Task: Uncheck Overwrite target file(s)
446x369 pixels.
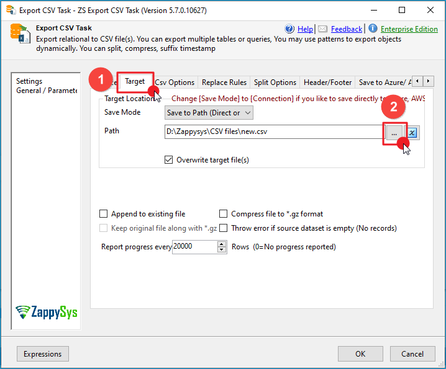Action: click(168, 160)
